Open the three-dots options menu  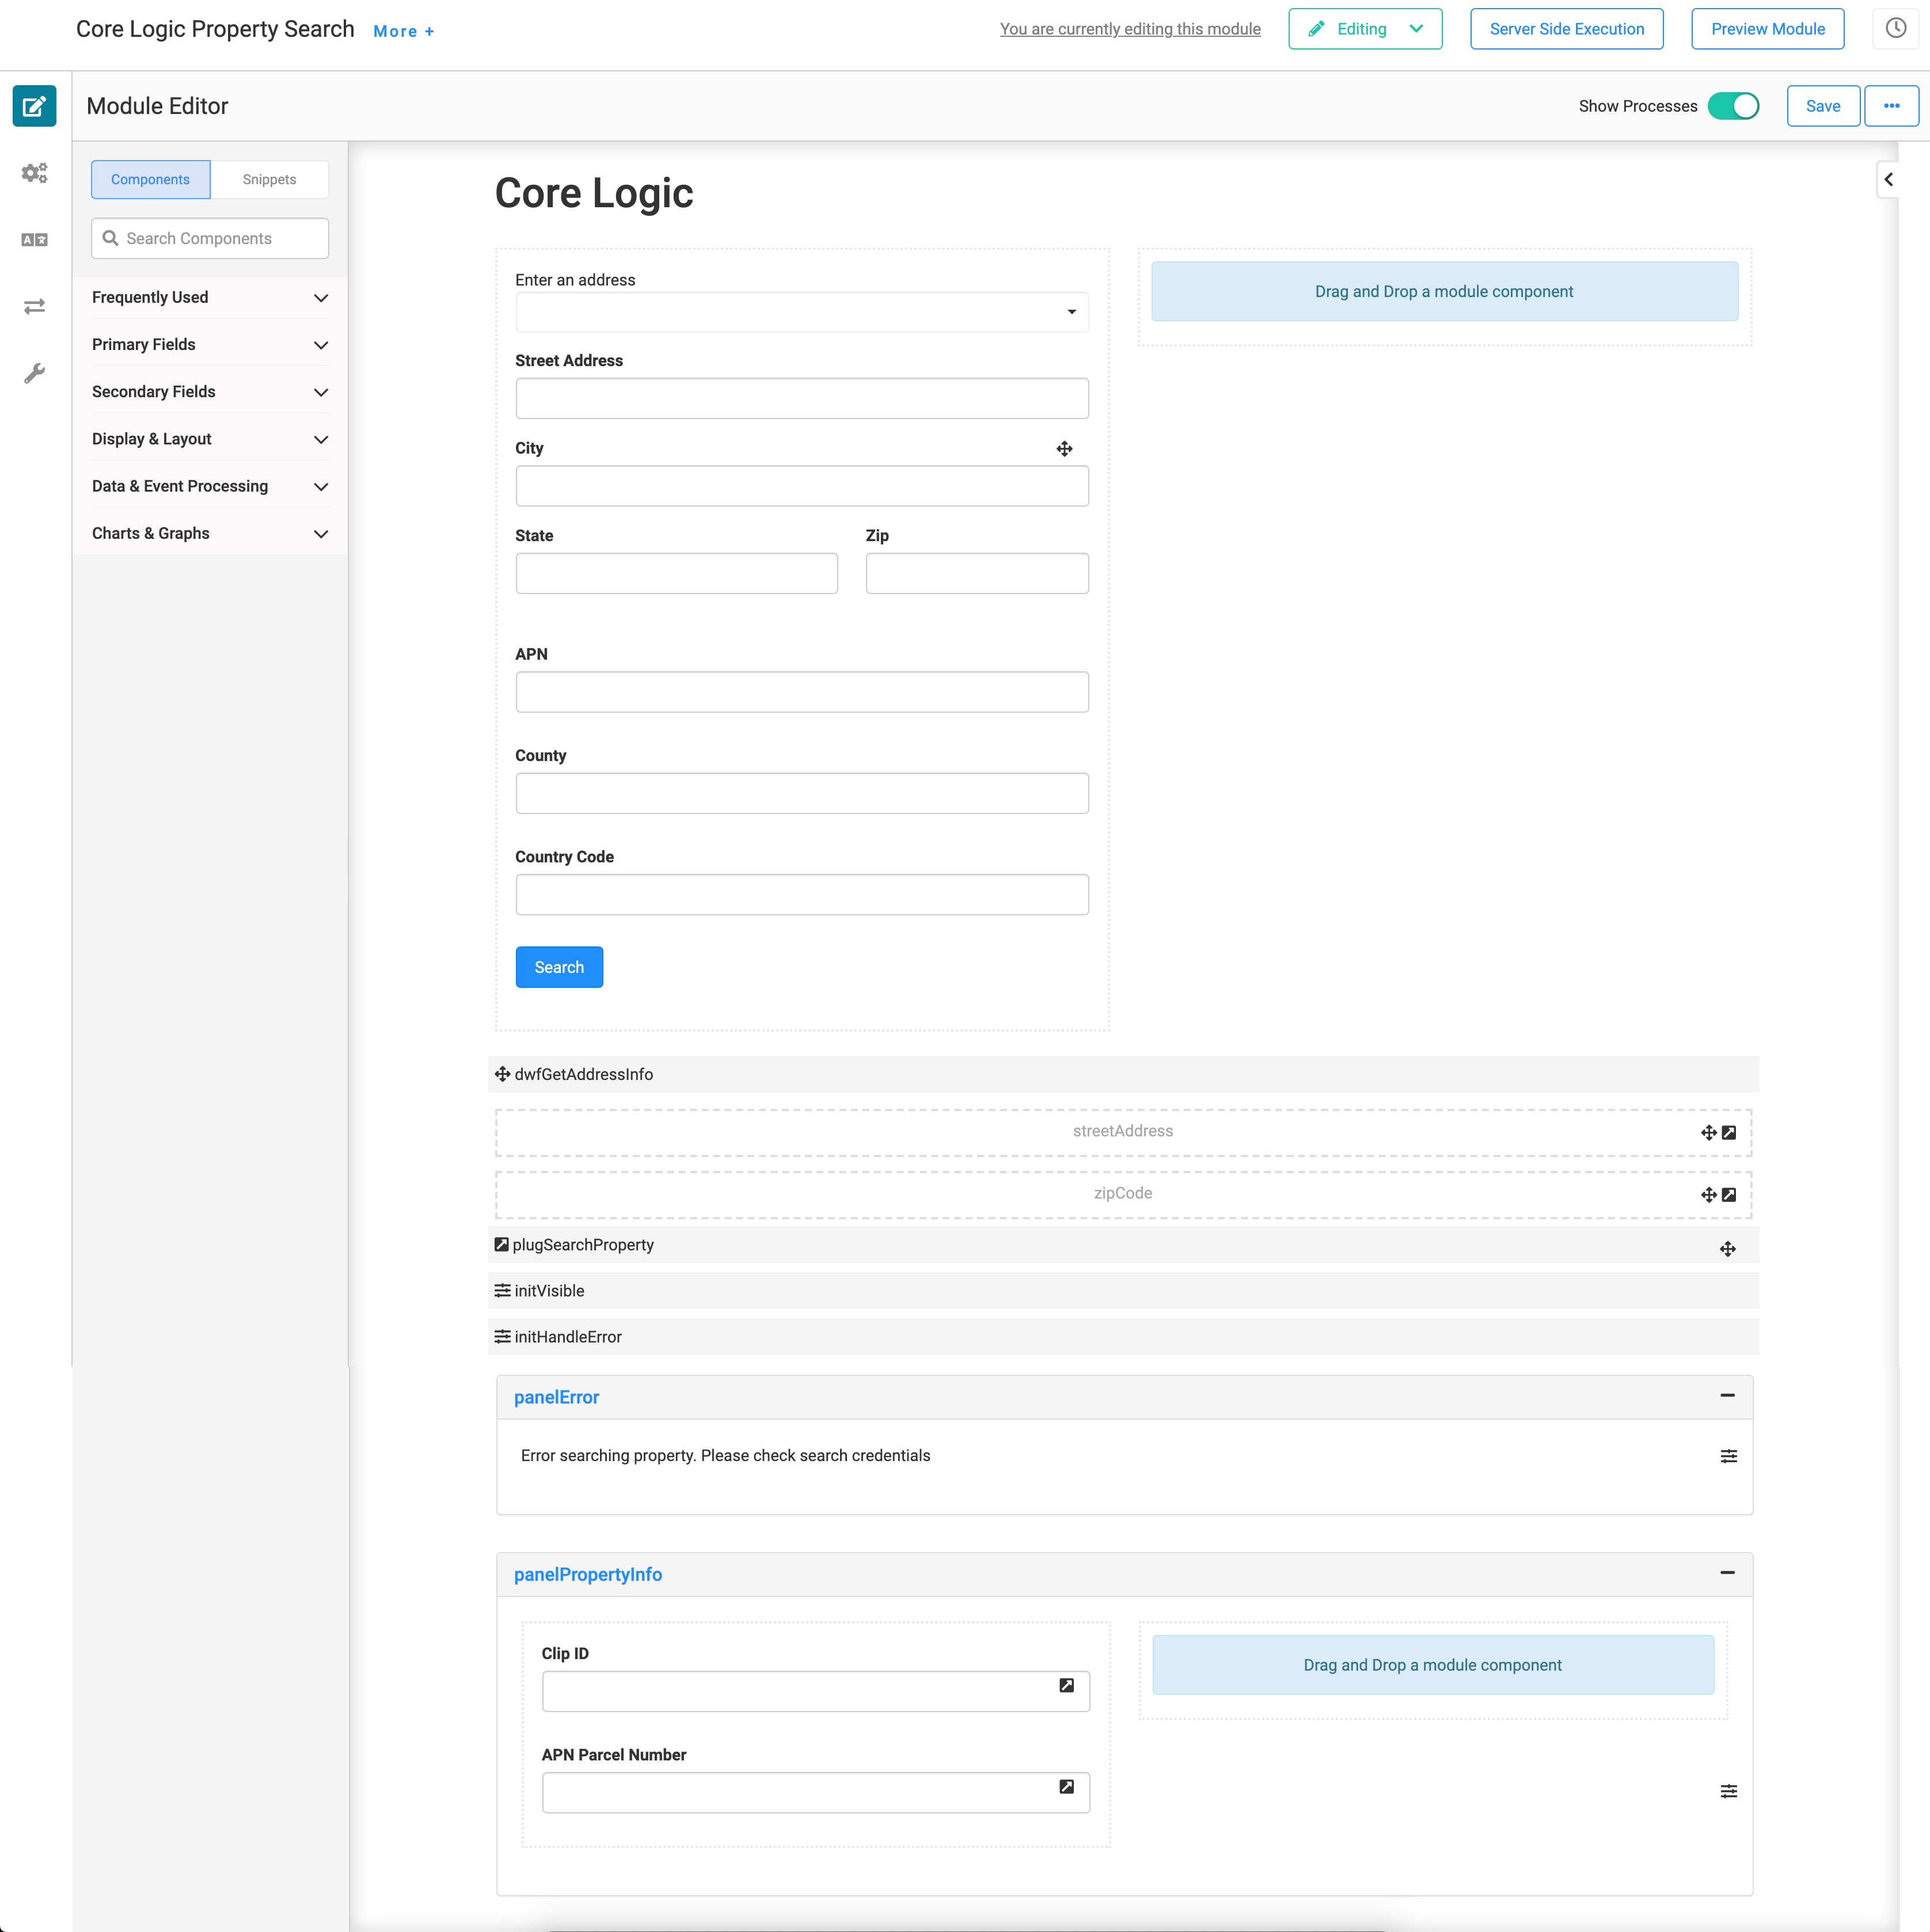click(1891, 106)
